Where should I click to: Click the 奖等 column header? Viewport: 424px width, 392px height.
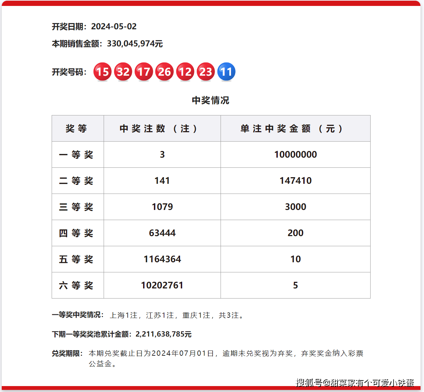[78, 128]
